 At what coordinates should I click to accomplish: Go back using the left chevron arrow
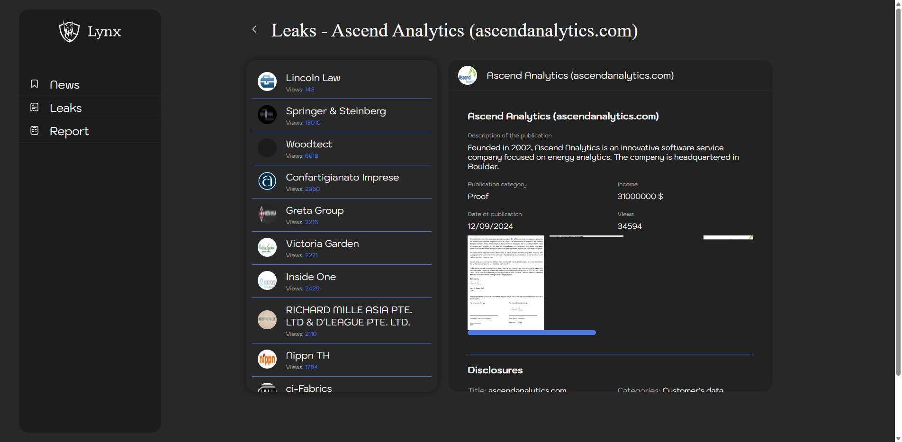click(254, 29)
